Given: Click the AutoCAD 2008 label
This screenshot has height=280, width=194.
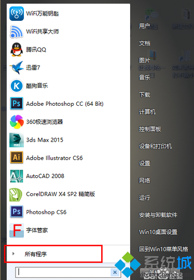Looking at the screenshot, I should pos(45,176).
